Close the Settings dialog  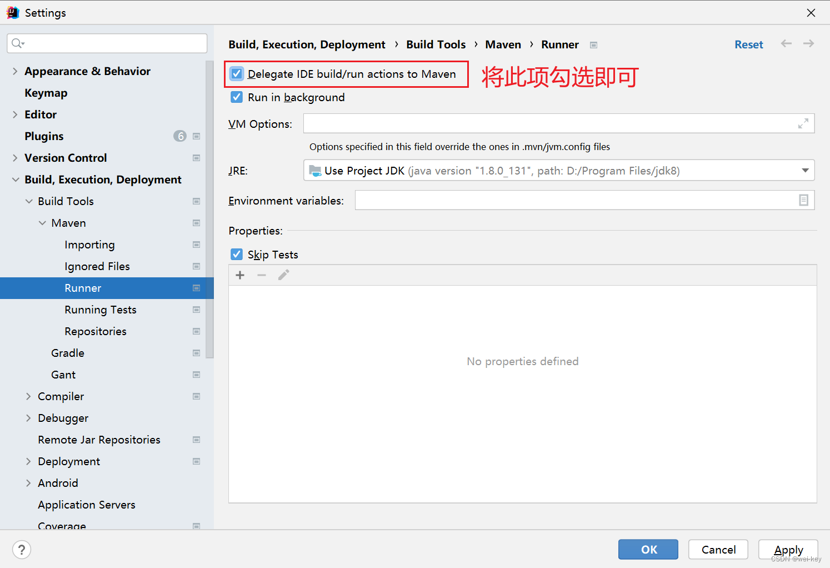click(x=811, y=12)
